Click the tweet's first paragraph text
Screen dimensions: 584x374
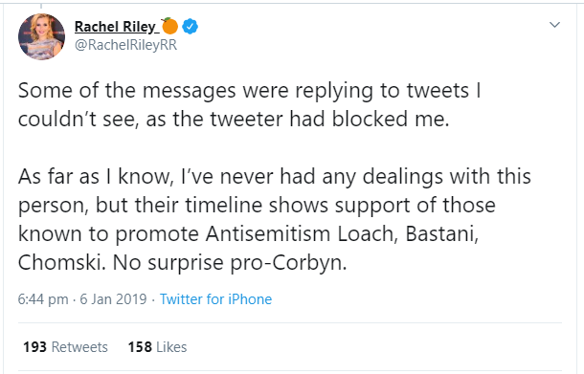(250, 105)
